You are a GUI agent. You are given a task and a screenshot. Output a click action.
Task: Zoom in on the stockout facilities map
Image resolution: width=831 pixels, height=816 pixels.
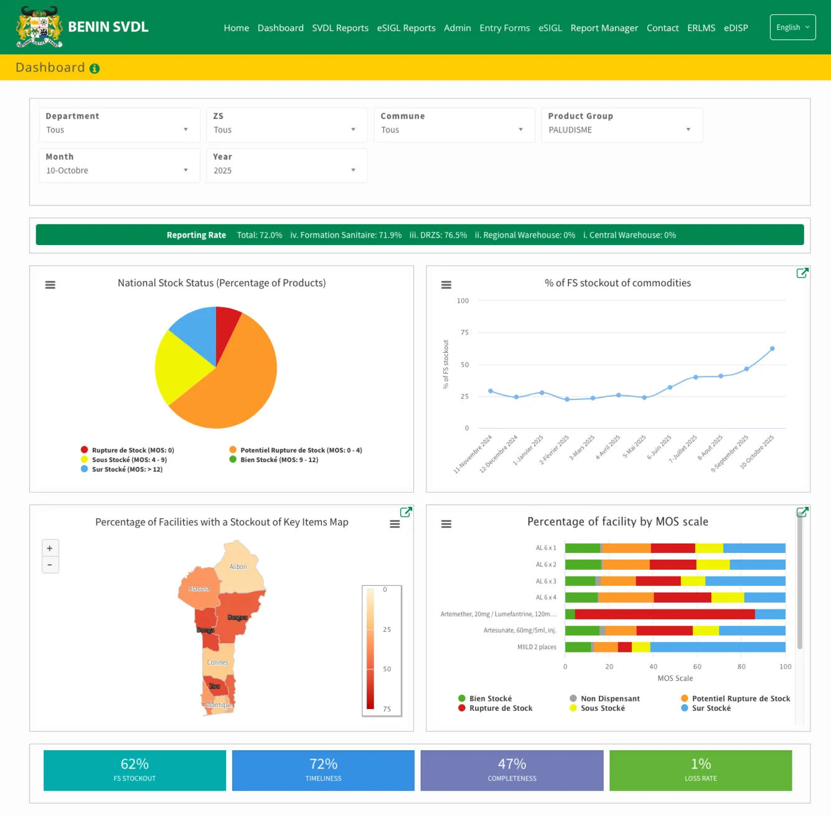pyautogui.click(x=50, y=548)
